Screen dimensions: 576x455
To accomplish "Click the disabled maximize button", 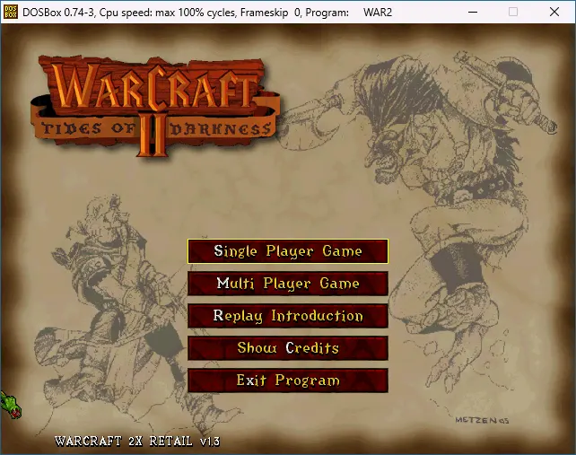I will click(513, 13).
